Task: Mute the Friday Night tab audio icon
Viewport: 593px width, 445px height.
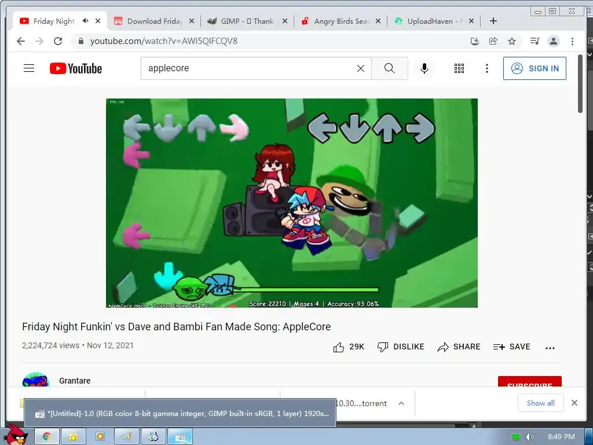Action: (86, 21)
